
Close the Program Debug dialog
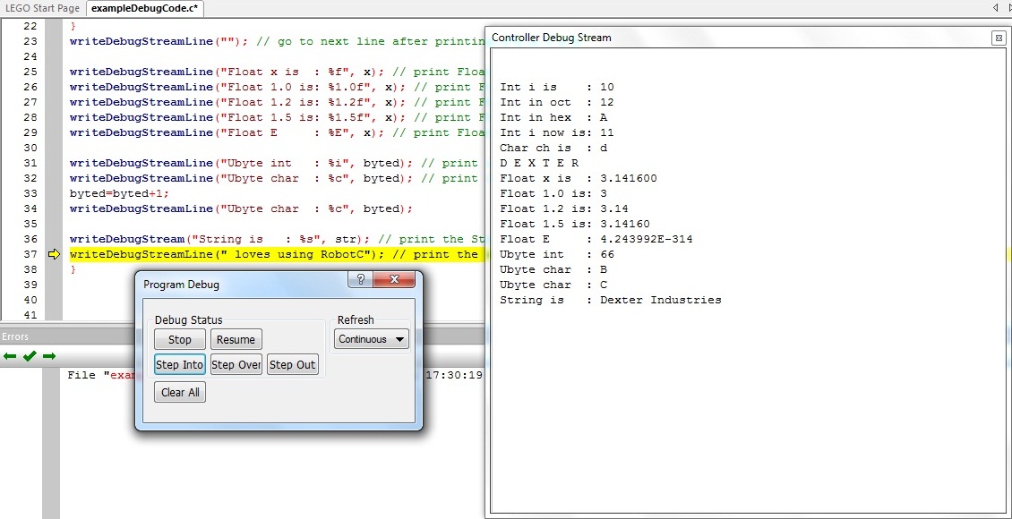coord(394,280)
